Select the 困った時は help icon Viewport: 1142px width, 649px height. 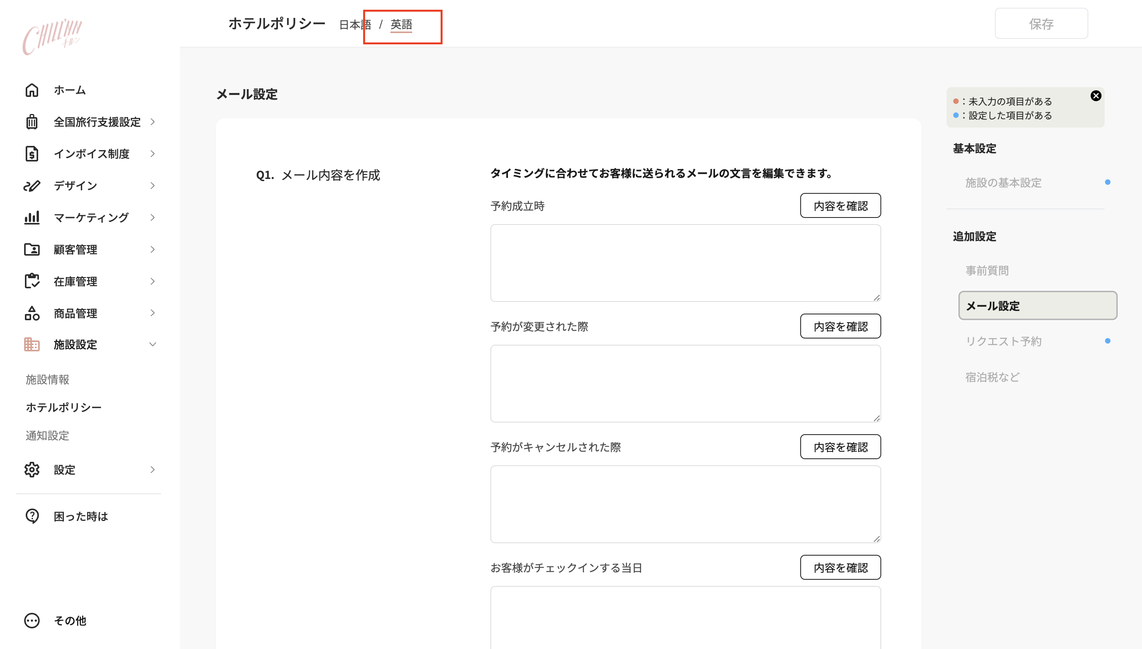pos(31,516)
